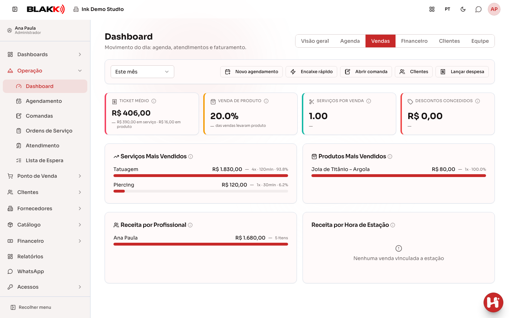Switch to the Agenda tab
The width and height of the screenshot is (509, 318).
click(x=350, y=41)
